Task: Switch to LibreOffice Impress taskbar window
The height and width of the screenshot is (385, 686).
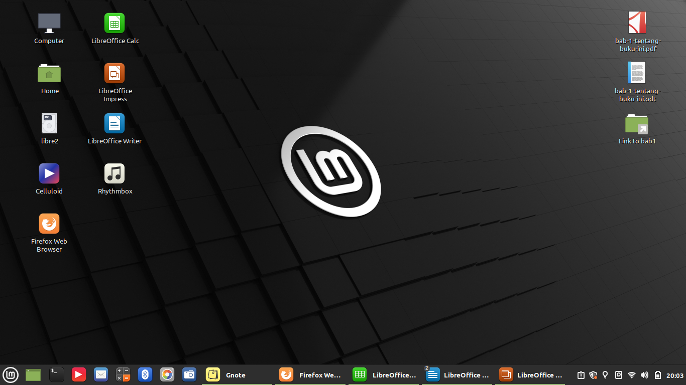Action: pyautogui.click(x=531, y=375)
